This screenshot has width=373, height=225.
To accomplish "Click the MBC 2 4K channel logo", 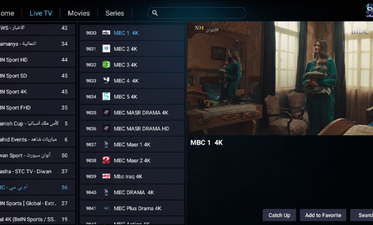I will click(x=106, y=48).
